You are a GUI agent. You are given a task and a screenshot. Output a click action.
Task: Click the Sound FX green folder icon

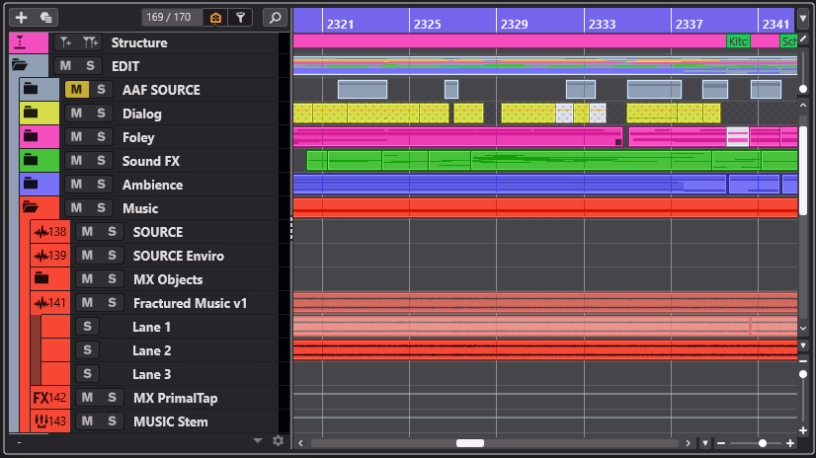[31, 160]
